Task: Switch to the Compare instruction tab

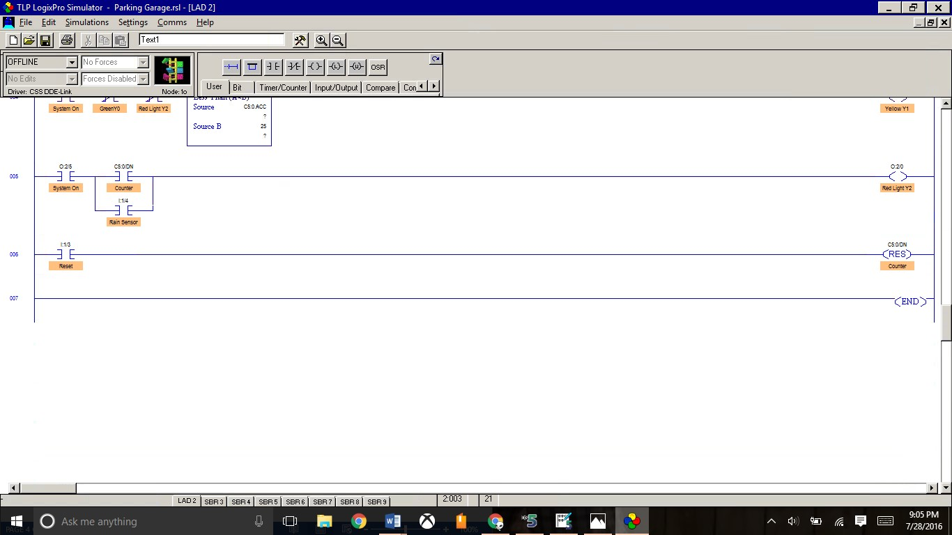Action: point(381,87)
